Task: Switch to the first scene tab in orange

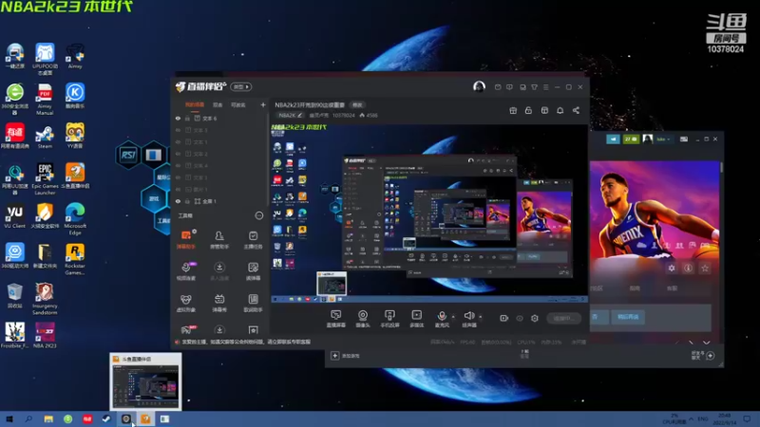Action: click(x=195, y=104)
